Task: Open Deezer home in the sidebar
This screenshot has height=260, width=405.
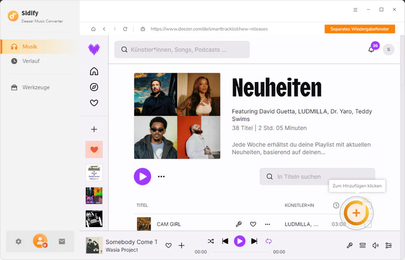Action: point(94,71)
